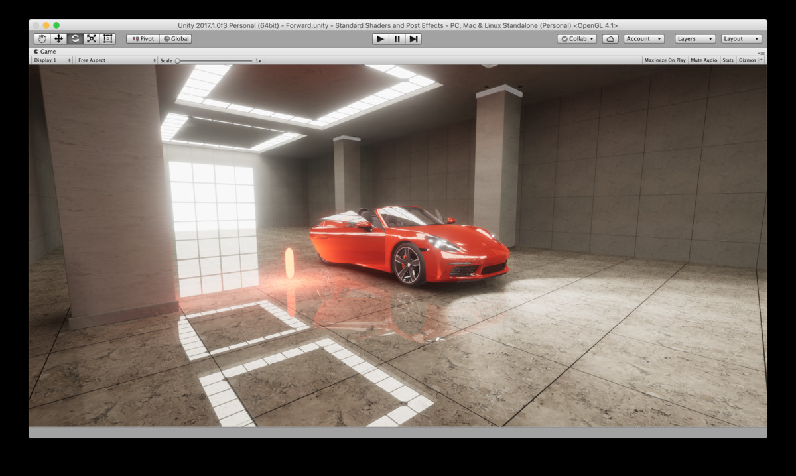Open Unity Services cloud panel
Screen dimensions: 796x476
[610, 39]
